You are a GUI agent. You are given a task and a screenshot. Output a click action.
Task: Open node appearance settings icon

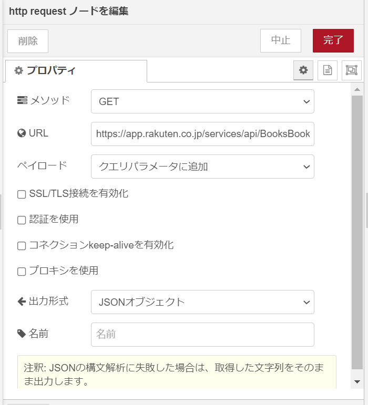[x=352, y=70]
